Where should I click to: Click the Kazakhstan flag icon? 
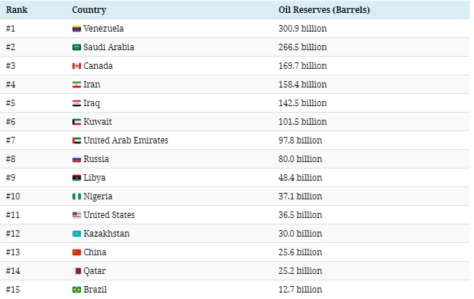tap(77, 234)
